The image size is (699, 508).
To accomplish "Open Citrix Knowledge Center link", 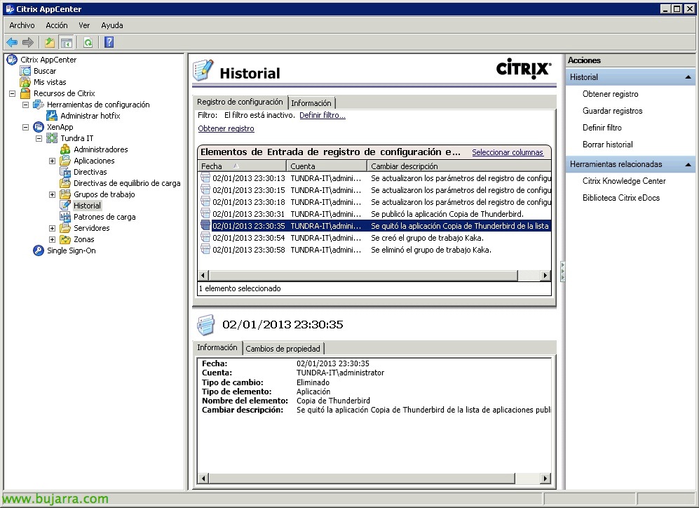I will tap(624, 181).
